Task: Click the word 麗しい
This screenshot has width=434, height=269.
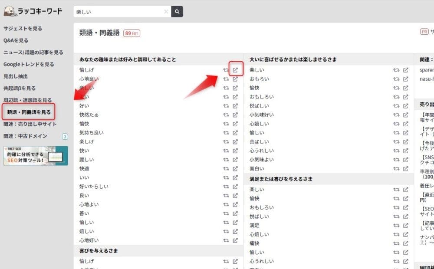Action: (87, 160)
